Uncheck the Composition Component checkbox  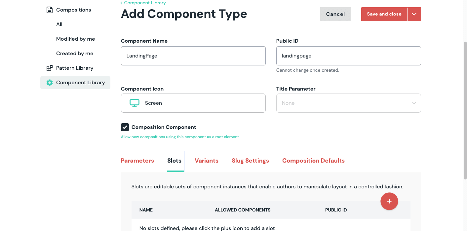point(125,127)
